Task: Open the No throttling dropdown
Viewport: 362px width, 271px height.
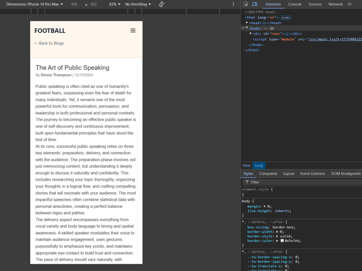Action: tap(138, 4)
